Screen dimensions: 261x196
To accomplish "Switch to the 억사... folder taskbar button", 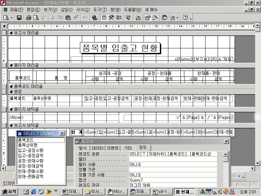I will (x=94, y=192).
